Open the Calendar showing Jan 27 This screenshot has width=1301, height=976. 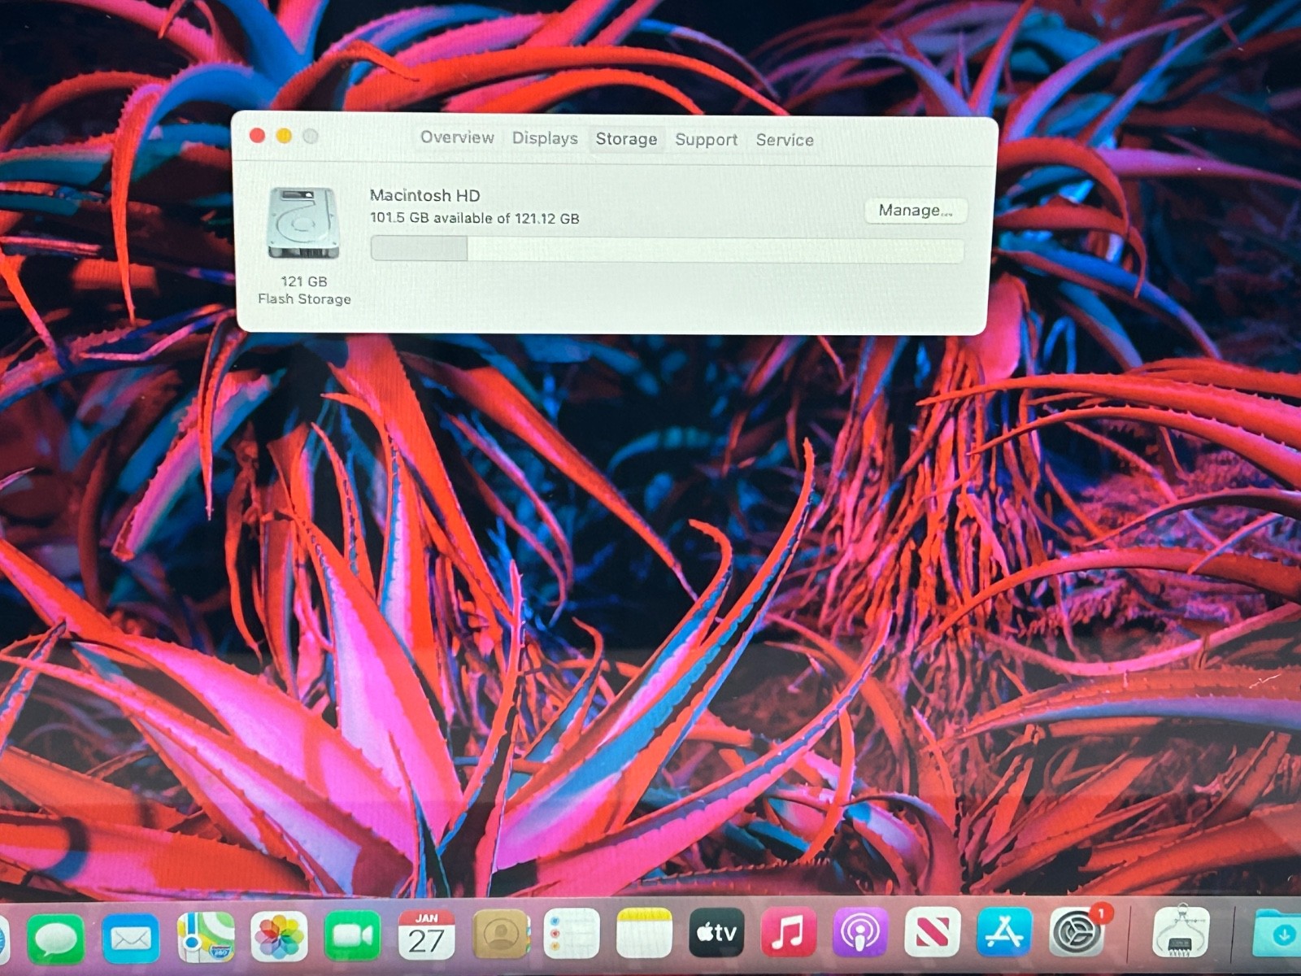[426, 935]
